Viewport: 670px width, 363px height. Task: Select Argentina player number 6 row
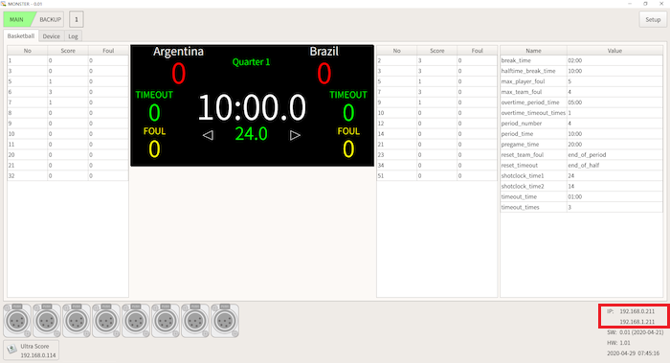[x=68, y=92]
